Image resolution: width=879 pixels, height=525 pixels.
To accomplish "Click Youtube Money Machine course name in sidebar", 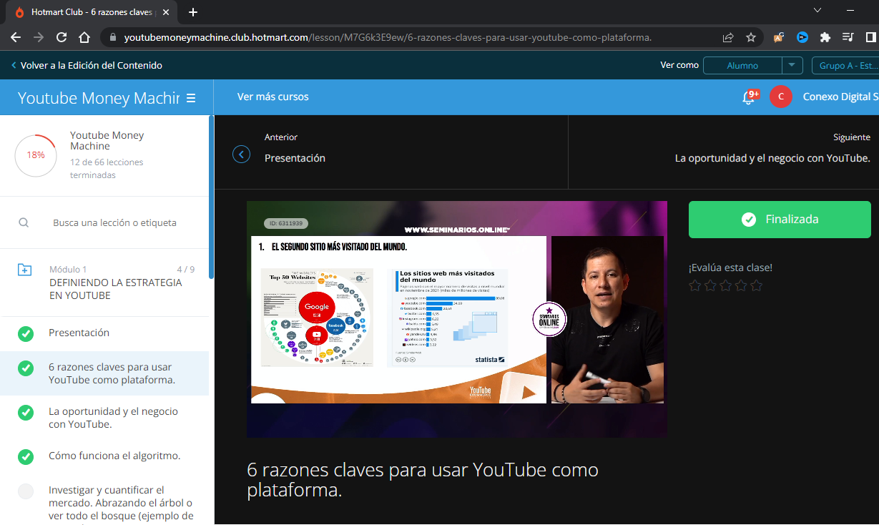I will pyautogui.click(x=107, y=140).
